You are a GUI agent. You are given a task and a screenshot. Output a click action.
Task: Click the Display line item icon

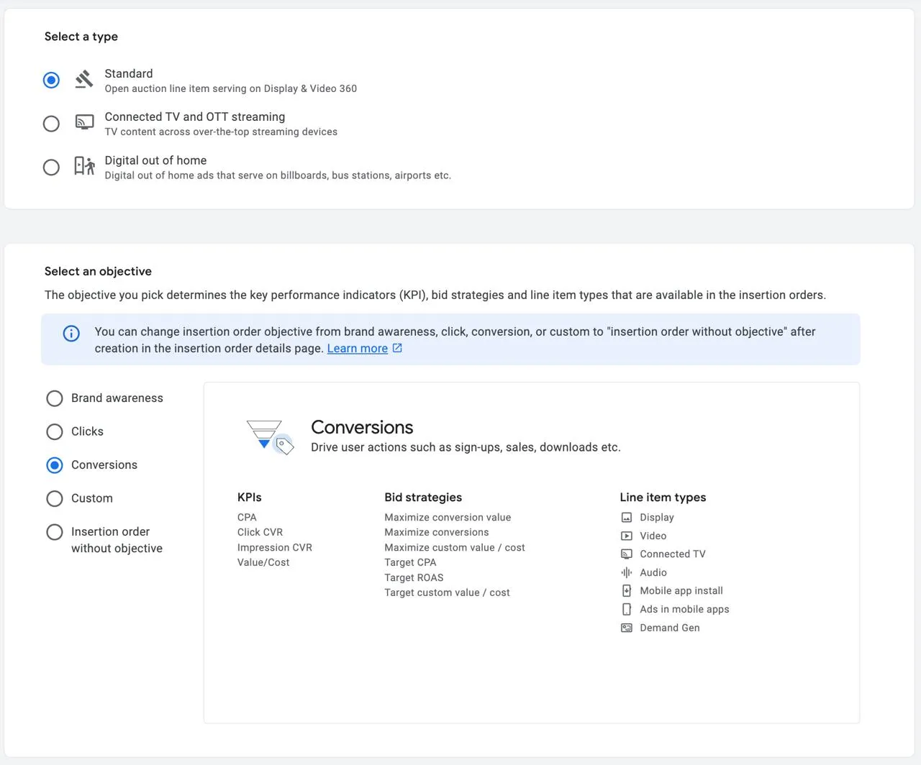click(x=627, y=518)
